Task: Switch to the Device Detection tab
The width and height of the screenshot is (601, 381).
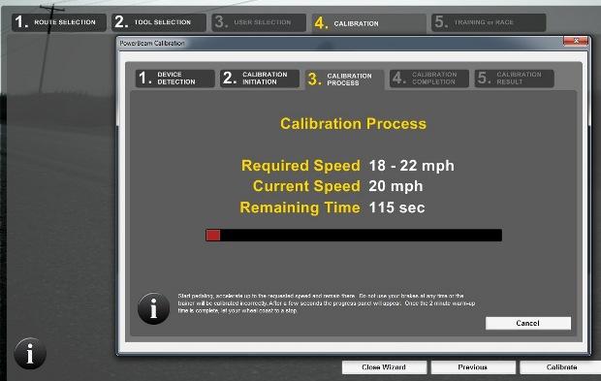Action: [x=175, y=79]
